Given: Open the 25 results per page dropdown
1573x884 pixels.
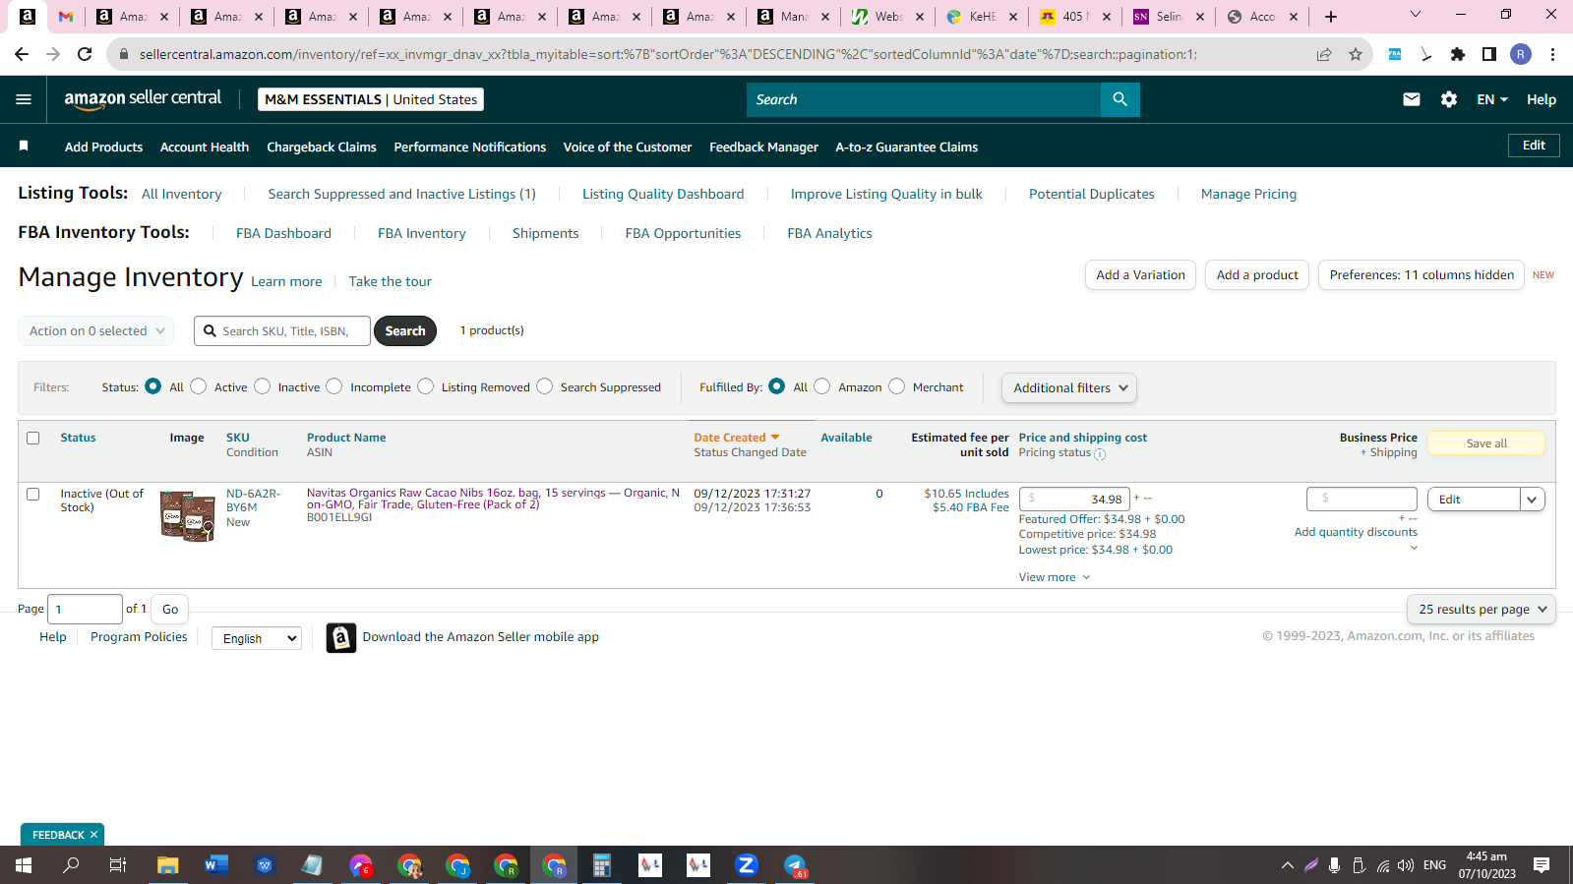Looking at the screenshot, I should point(1482,610).
